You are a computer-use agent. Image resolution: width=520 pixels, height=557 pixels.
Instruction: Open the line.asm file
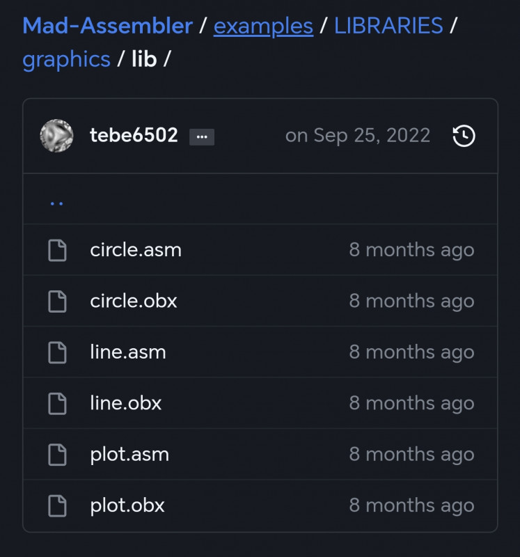[129, 352]
